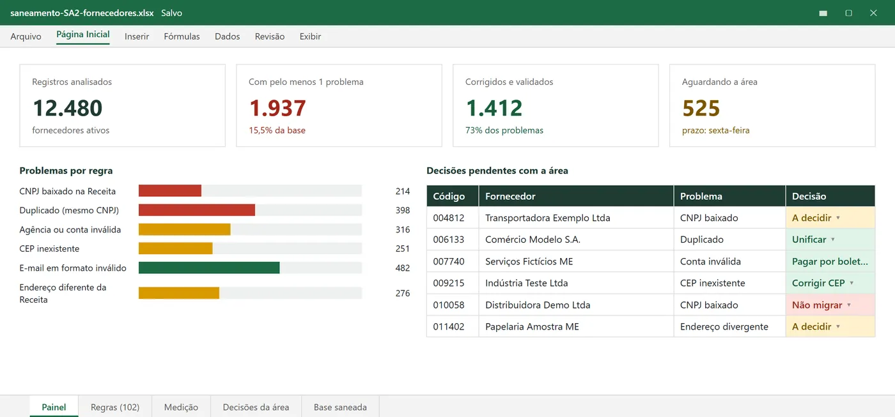Select cell with code 007740
This screenshot has width=895, height=417.
[x=453, y=261]
